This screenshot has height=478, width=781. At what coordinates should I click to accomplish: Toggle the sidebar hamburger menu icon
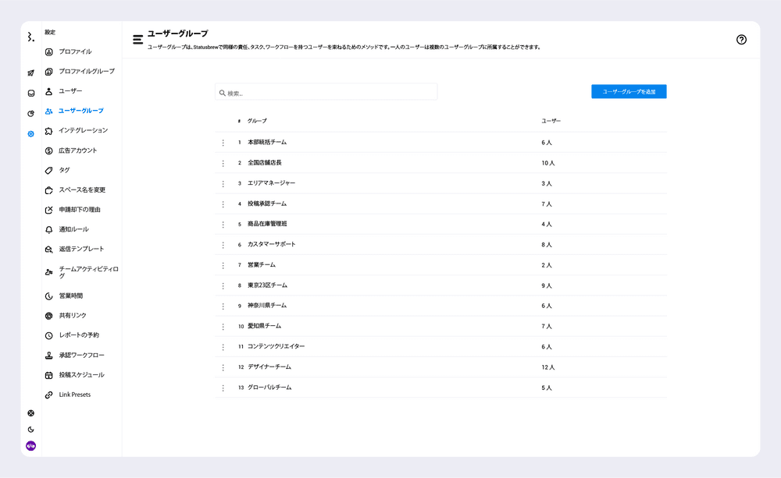(137, 39)
